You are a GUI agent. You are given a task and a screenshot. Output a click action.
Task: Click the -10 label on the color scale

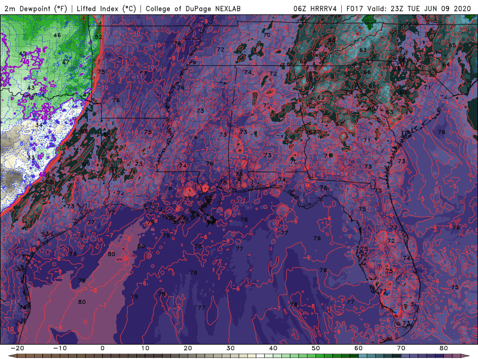(x=60, y=348)
